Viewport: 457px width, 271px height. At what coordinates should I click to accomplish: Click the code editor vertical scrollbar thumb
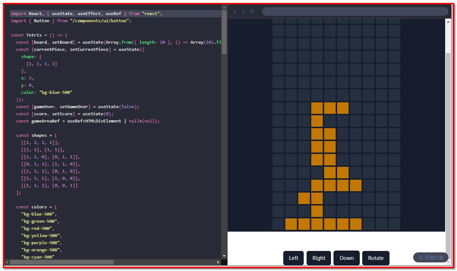[224, 32]
